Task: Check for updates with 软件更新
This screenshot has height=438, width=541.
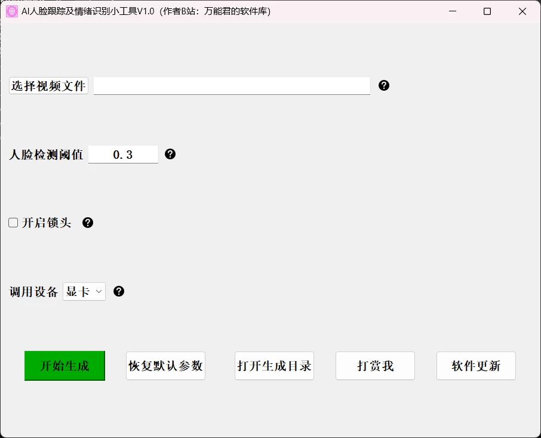Action: (x=476, y=366)
